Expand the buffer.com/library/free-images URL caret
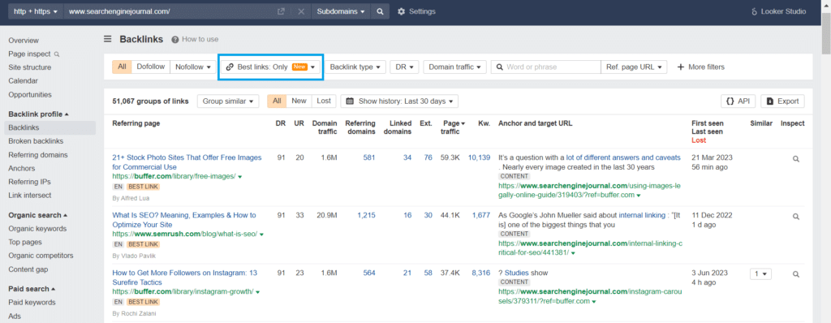This screenshot has height=323, width=831. coord(240,177)
